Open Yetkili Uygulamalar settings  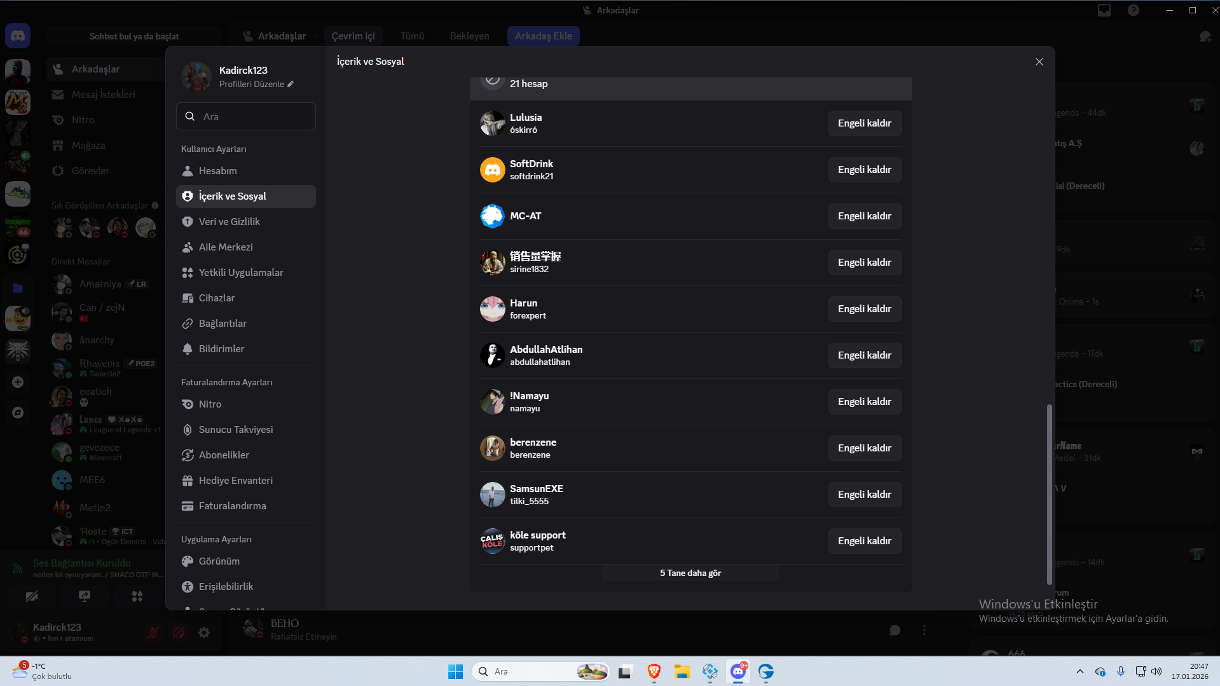click(245, 273)
